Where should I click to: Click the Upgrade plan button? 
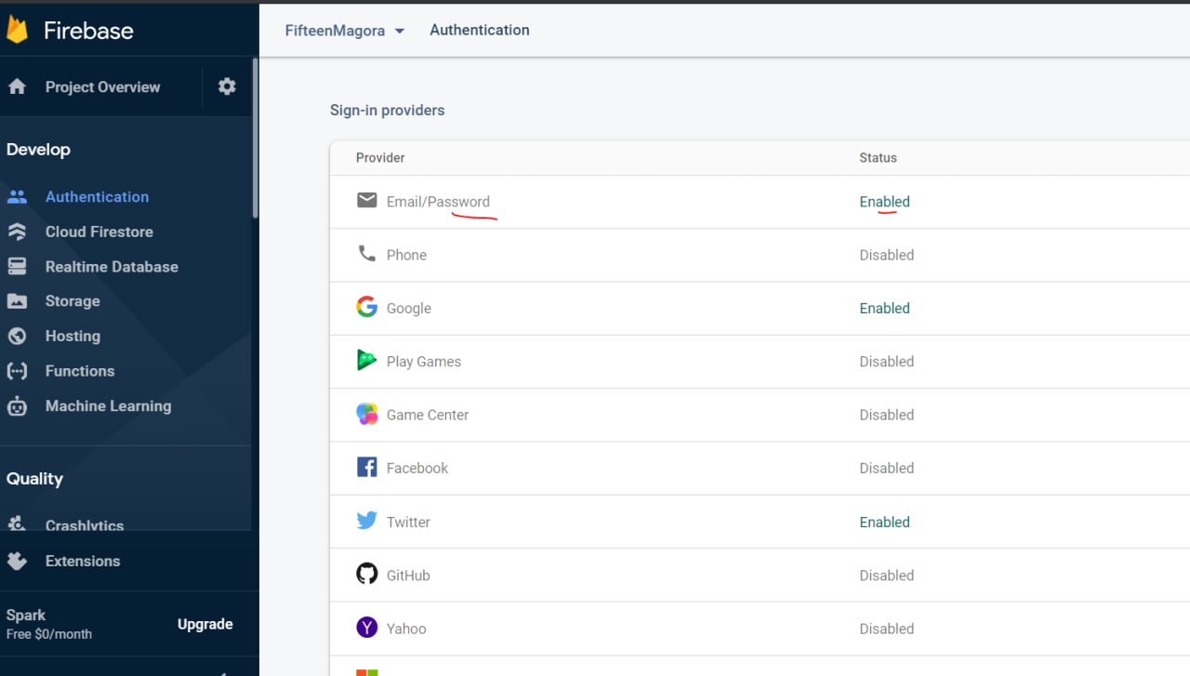[205, 624]
